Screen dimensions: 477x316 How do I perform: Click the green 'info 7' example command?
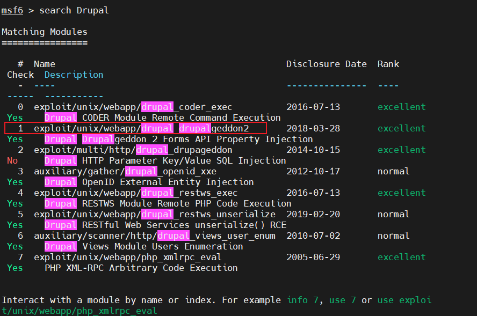point(305,300)
